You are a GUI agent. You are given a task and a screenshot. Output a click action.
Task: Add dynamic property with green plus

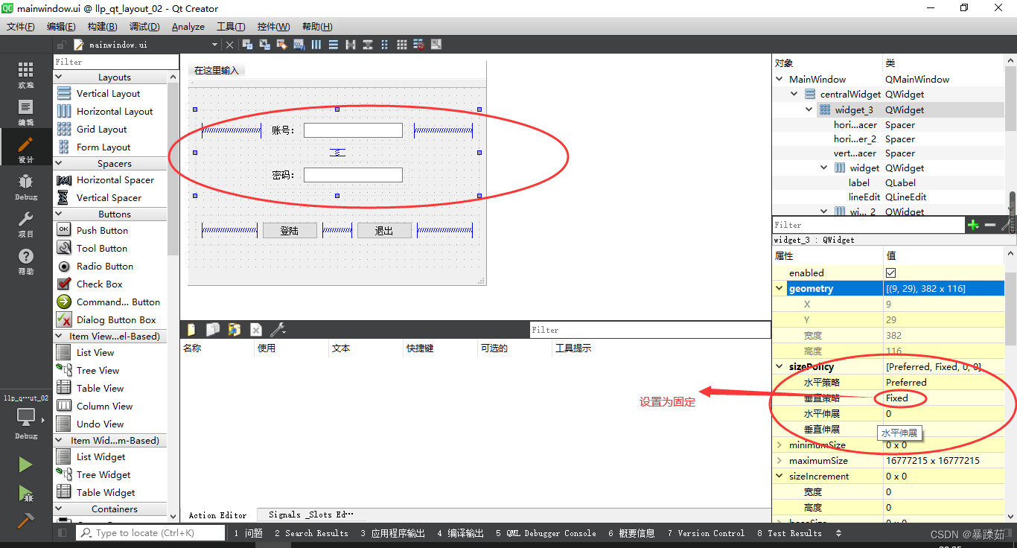pyautogui.click(x=973, y=225)
